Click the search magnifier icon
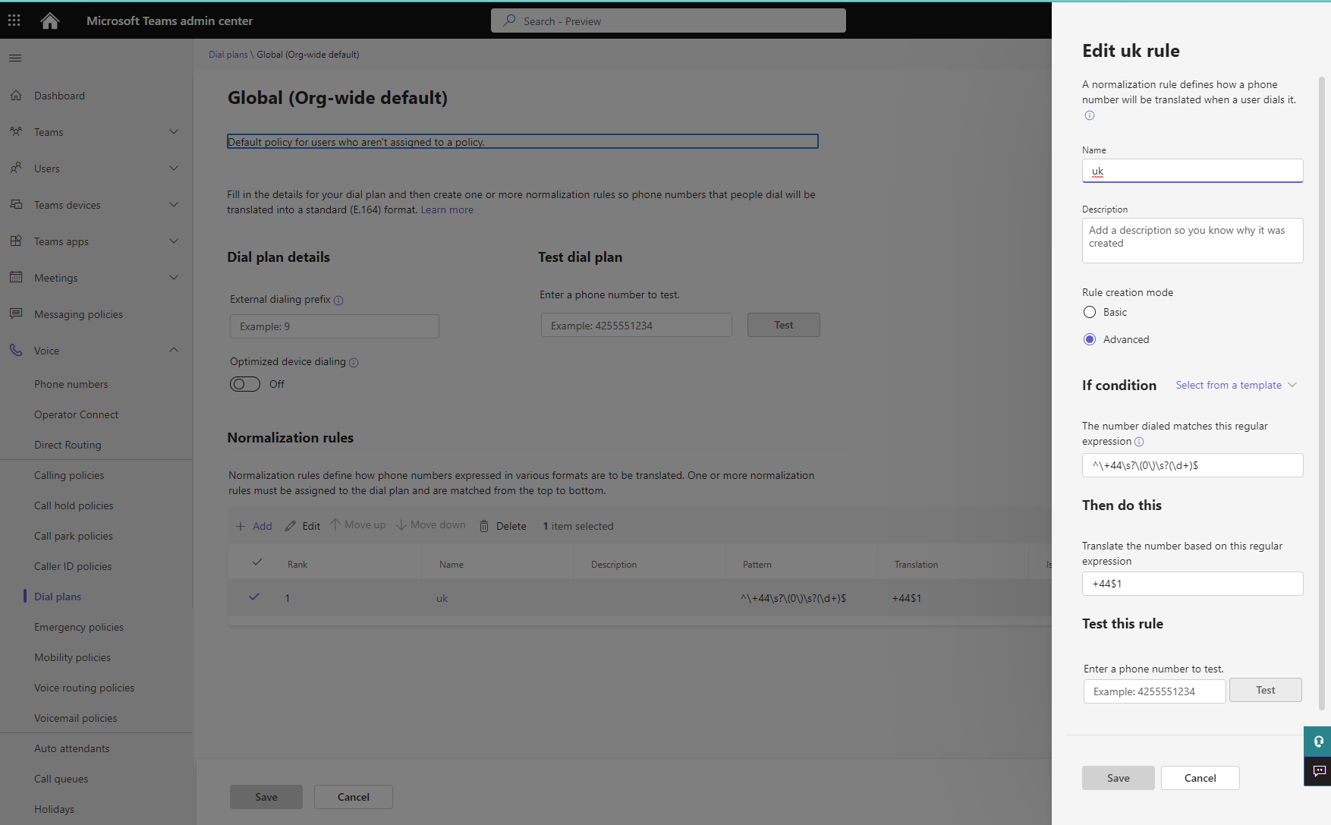 click(x=509, y=20)
